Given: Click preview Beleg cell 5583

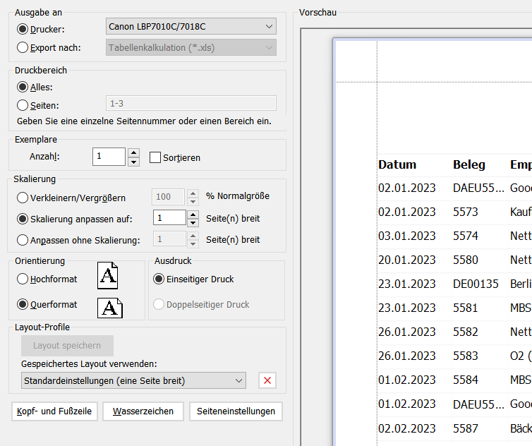Looking at the screenshot, I should [x=466, y=356].
